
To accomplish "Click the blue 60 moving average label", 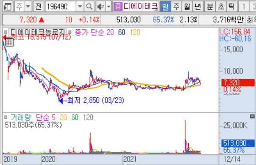I will point(122,32).
